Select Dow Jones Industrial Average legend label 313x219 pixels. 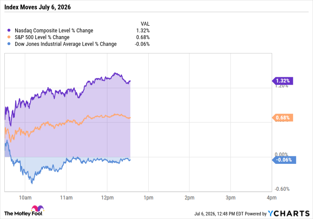[66, 44]
